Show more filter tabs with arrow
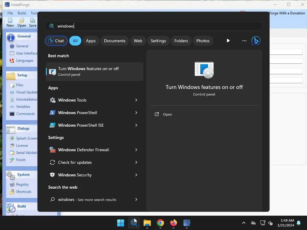The image size is (307, 230). pyautogui.click(x=228, y=41)
